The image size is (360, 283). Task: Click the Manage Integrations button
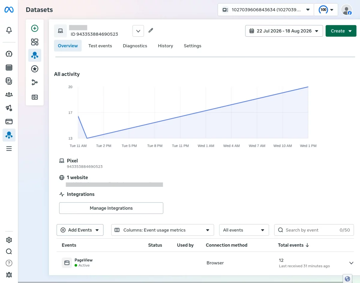(x=111, y=208)
